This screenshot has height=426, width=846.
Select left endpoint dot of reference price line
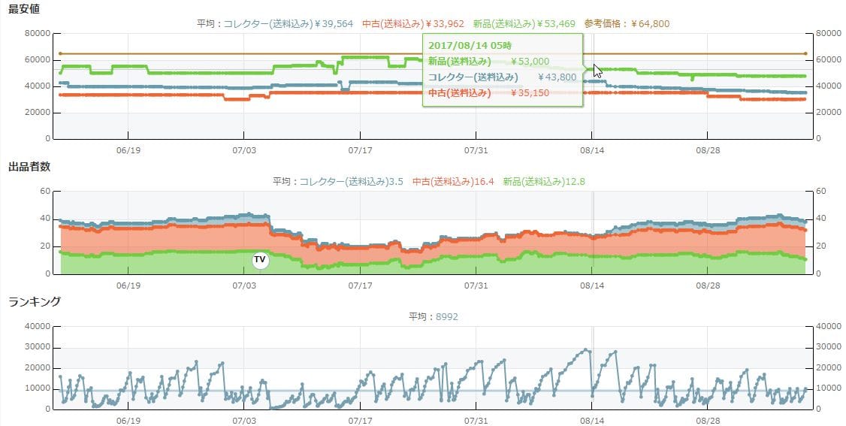(60, 53)
